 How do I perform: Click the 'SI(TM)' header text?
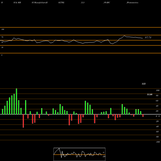[x=61, y=3]
